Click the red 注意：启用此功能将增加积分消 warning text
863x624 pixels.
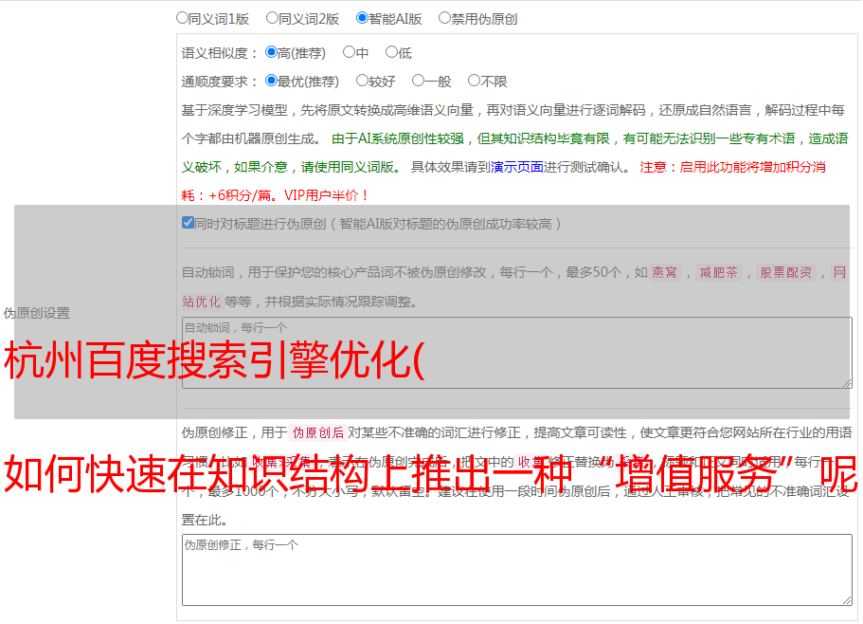click(x=732, y=167)
